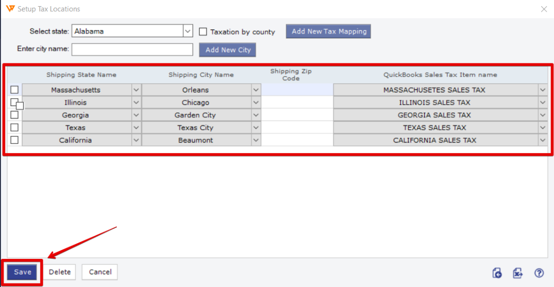Open the Texas City shipping city dropdown

tap(256, 128)
